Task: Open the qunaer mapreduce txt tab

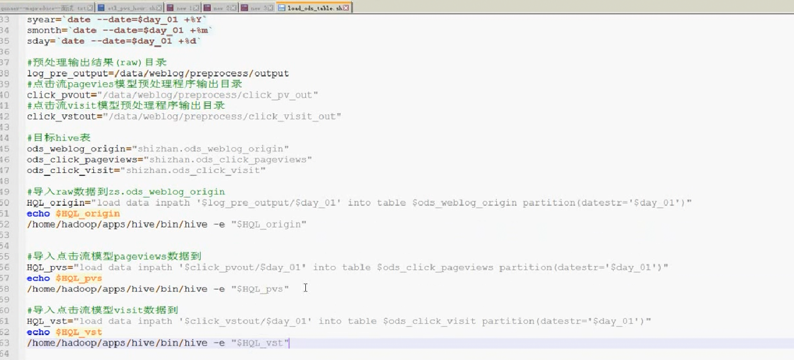Action: (47, 8)
